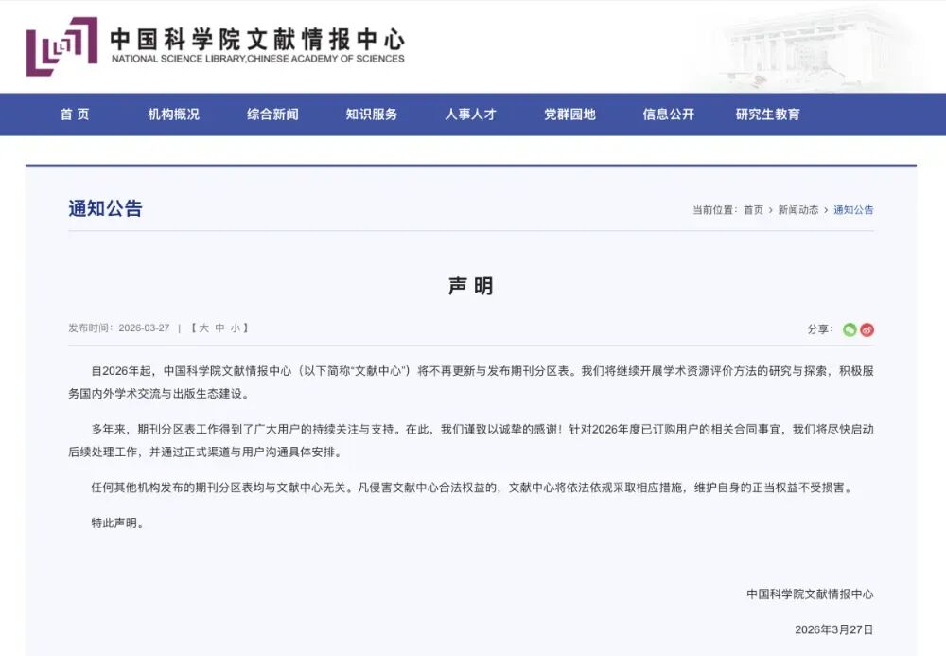Choose the 小 font size option

pyautogui.click(x=235, y=328)
